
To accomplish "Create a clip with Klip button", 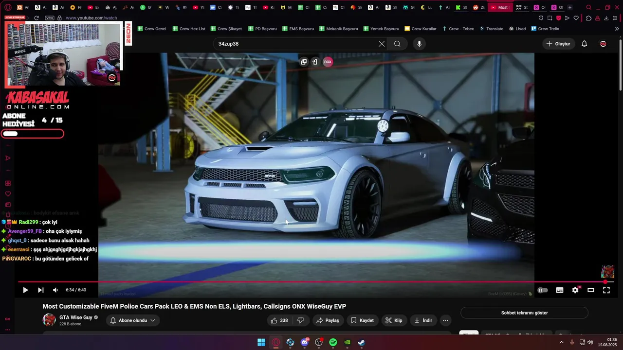I will coord(394,320).
